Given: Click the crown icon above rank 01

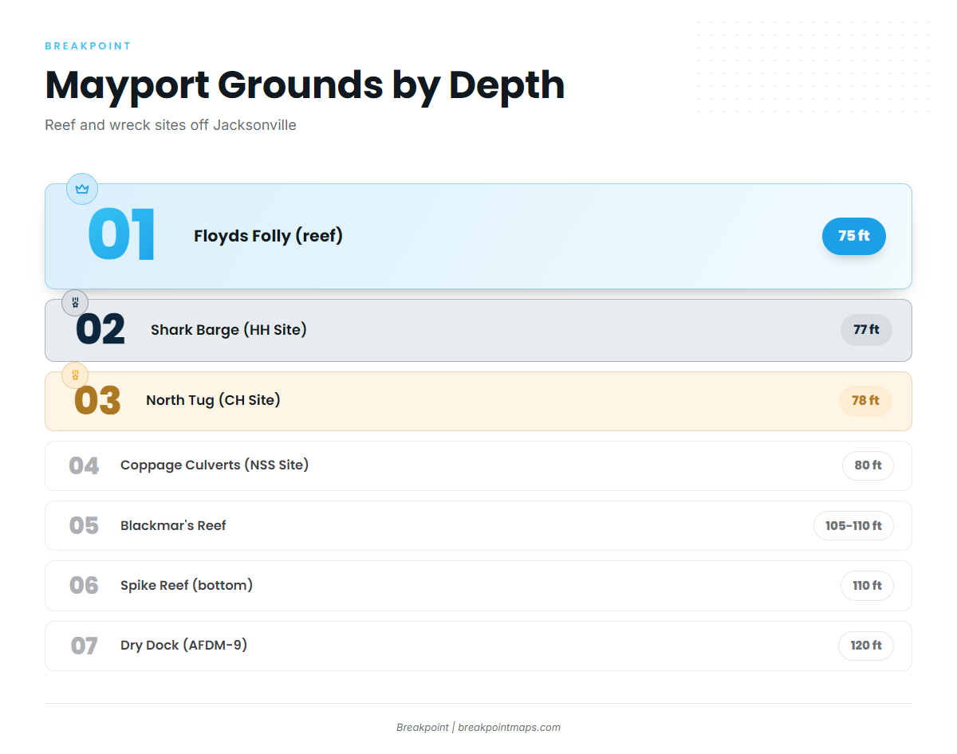Looking at the screenshot, I should pos(81,189).
